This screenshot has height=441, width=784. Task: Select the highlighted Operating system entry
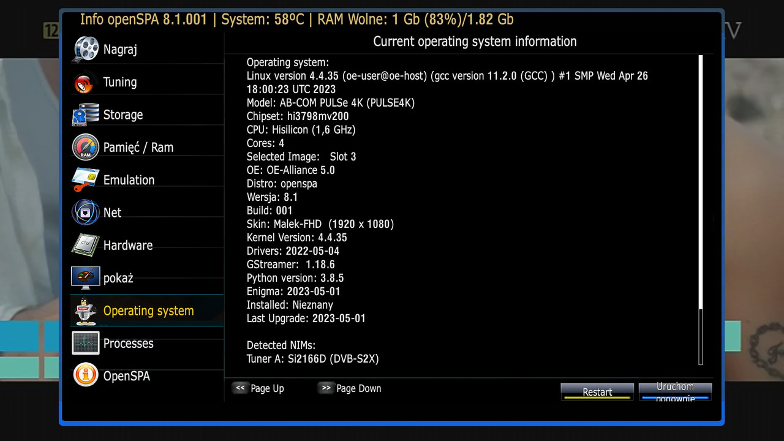[x=147, y=311]
